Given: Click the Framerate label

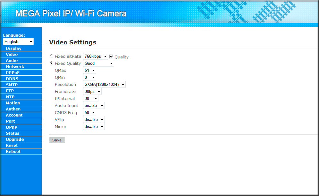Looking at the screenshot, I should point(65,92).
